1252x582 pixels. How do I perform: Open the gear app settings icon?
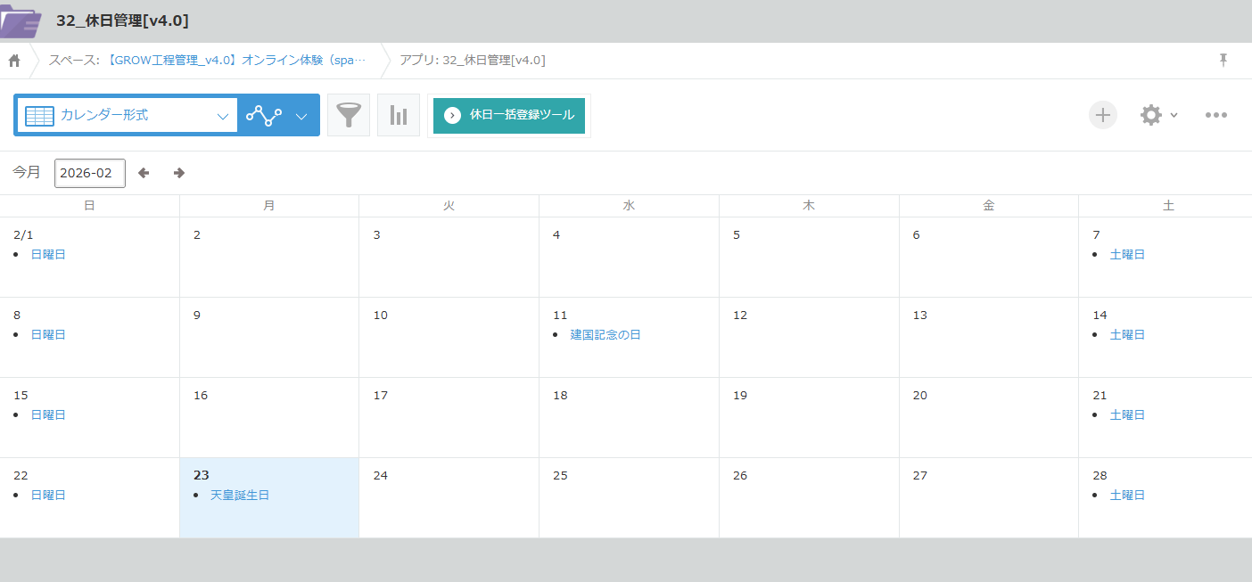(x=1151, y=115)
